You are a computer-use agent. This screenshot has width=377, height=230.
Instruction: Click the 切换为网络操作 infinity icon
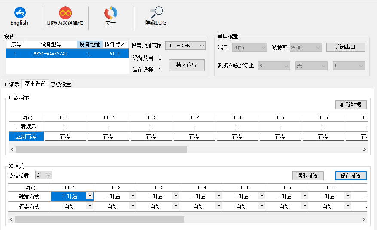[65, 13]
